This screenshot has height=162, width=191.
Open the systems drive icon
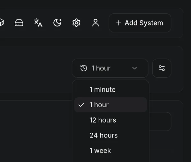(x=19, y=23)
